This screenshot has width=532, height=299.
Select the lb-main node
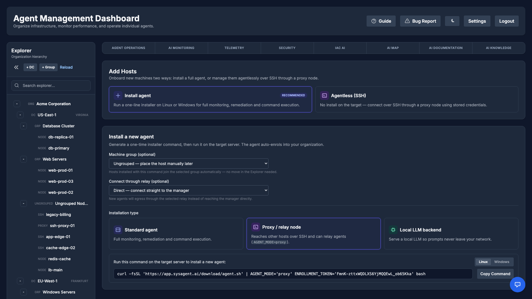[55, 270]
